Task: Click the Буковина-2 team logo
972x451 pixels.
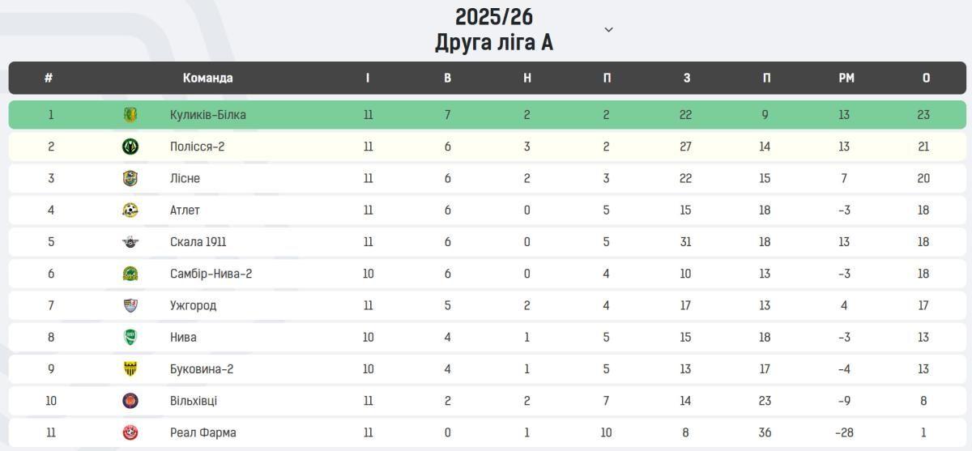Action: [x=130, y=369]
